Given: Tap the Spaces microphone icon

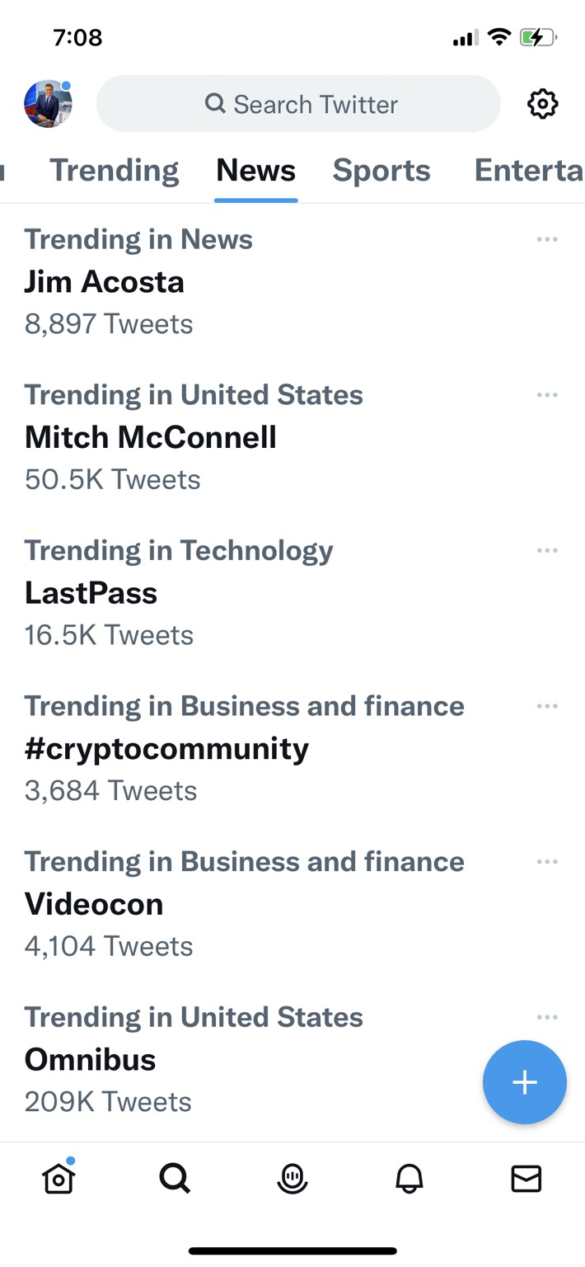Looking at the screenshot, I should coord(292,1180).
